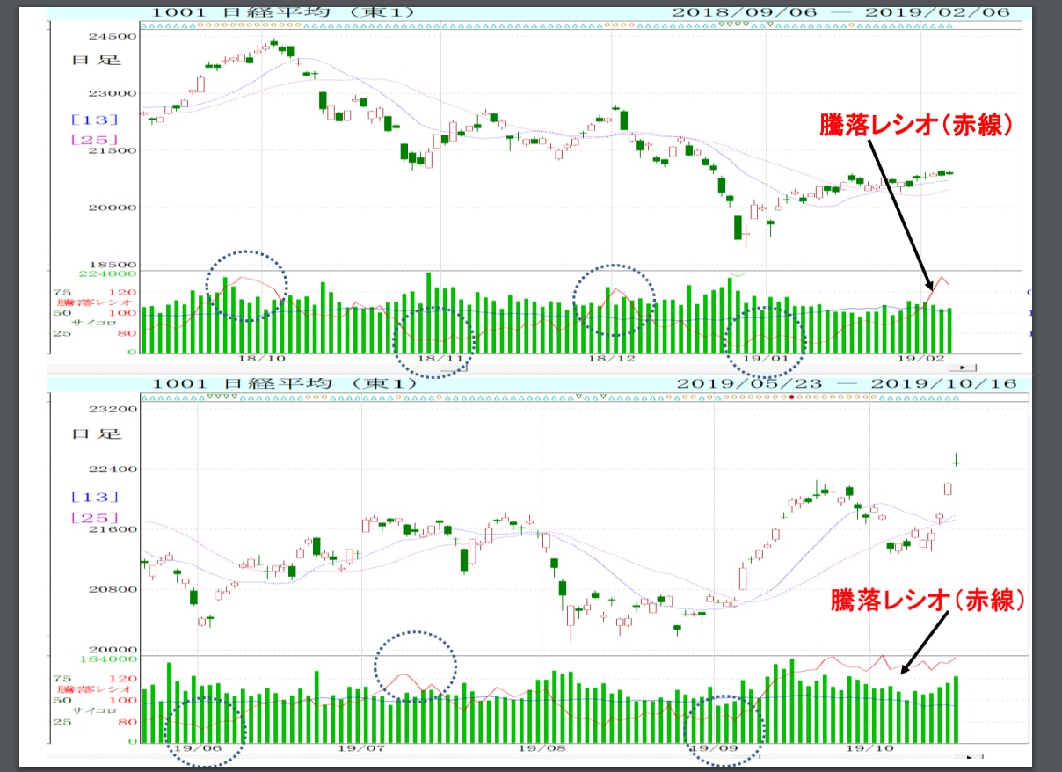1062x772 pixels.
Task: Click the "23200" price axis value
Action: (113, 409)
